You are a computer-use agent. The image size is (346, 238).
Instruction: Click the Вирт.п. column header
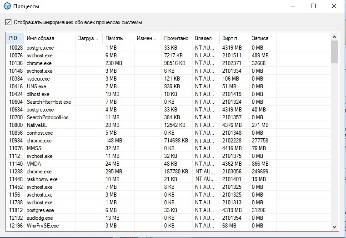coord(230,38)
